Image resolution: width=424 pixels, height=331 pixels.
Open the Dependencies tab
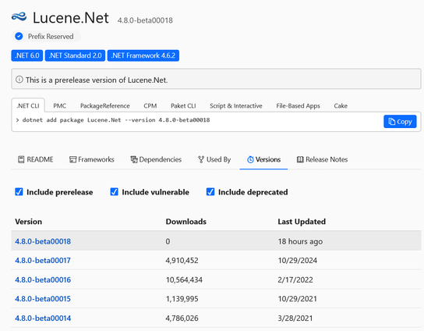(156, 159)
